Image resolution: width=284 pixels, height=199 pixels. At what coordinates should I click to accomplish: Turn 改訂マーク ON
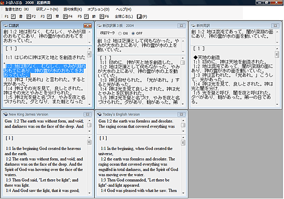point(120,33)
